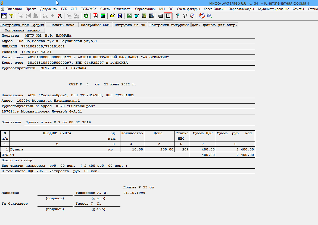The image size is (318, 225).
Task: Open the Отчеты menu
Action: (x=298, y=9)
